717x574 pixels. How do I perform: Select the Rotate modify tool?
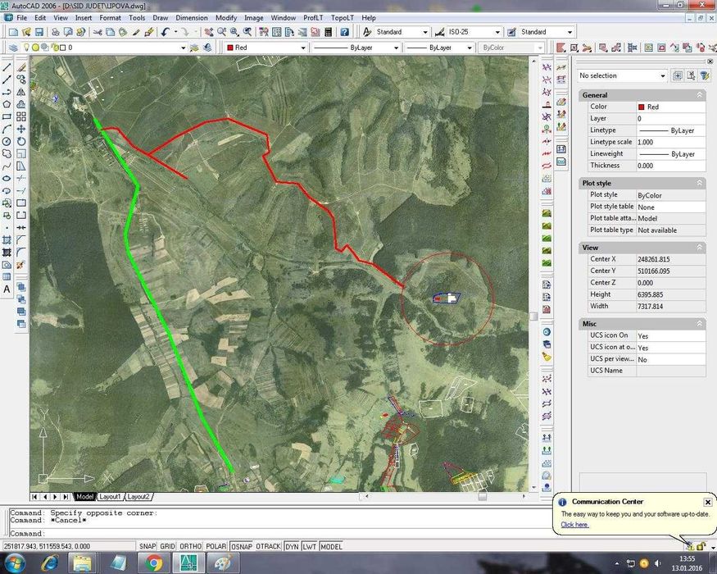[x=21, y=141]
